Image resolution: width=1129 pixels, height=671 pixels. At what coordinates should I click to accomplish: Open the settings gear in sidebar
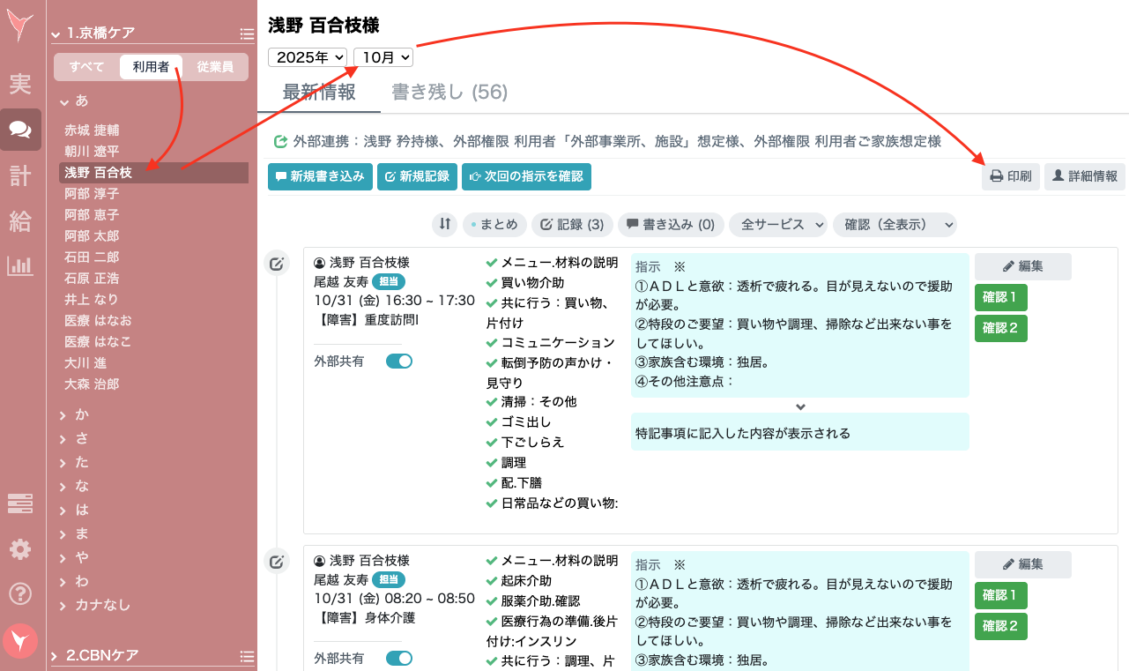pyautogui.click(x=20, y=550)
